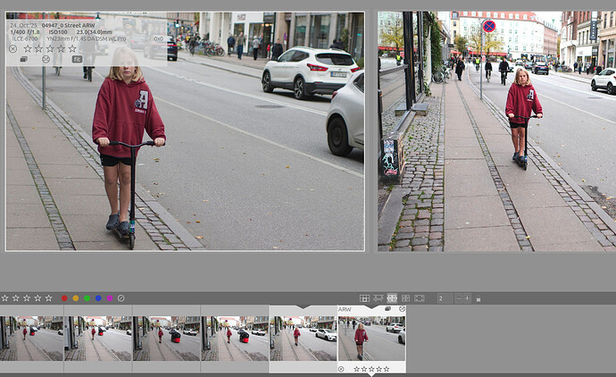Click the grouped images icon in overlay
616x377 pixels.
(23, 59)
